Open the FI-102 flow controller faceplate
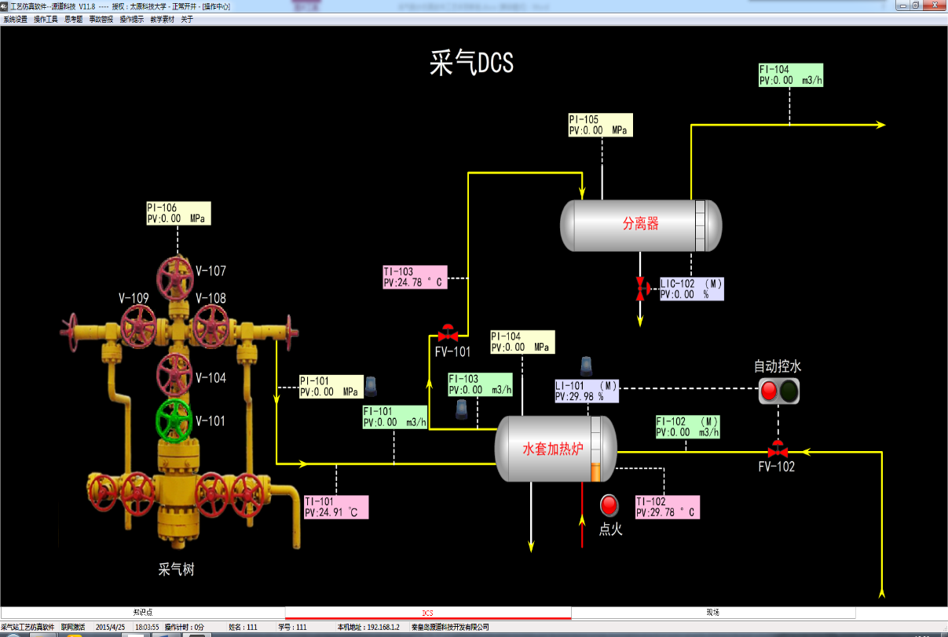The height and width of the screenshot is (637, 948). pos(687,427)
